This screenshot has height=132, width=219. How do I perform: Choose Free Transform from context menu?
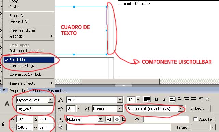pyautogui.click(x=29, y=30)
